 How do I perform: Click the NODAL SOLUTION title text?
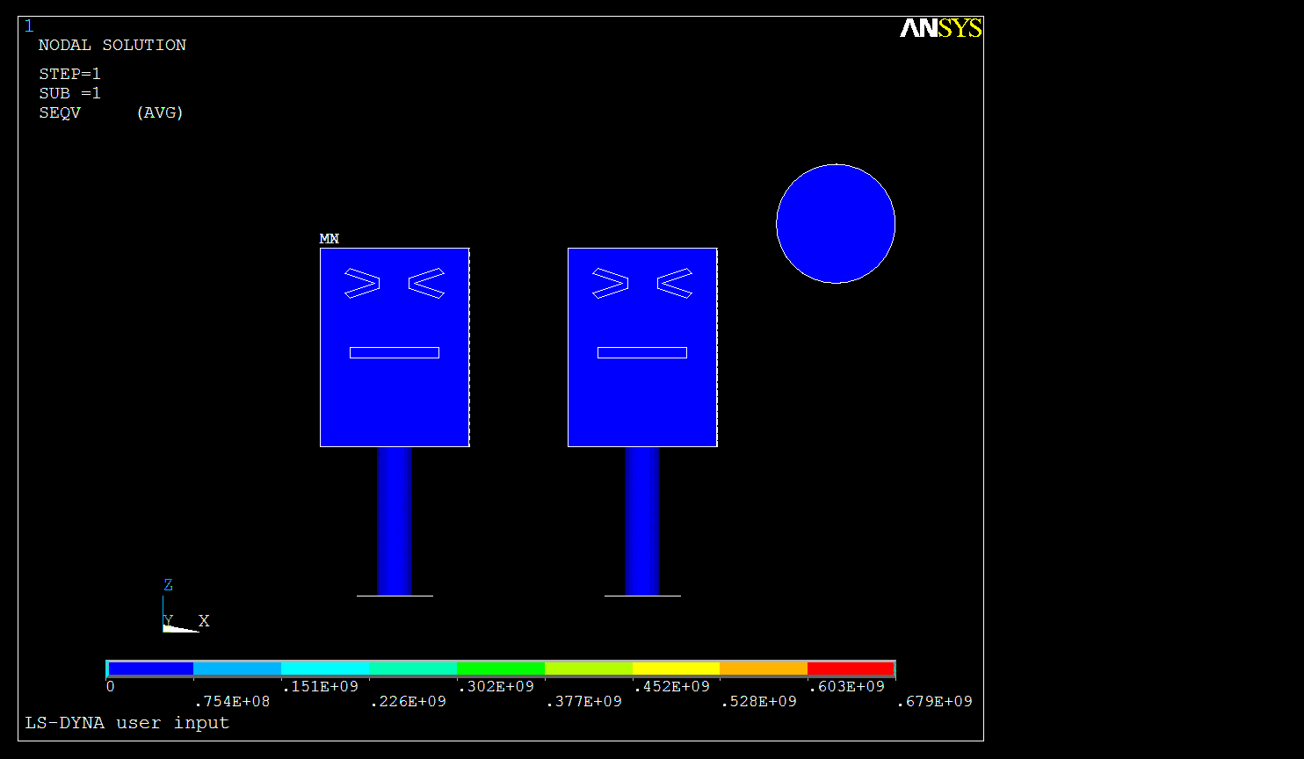click(x=112, y=45)
